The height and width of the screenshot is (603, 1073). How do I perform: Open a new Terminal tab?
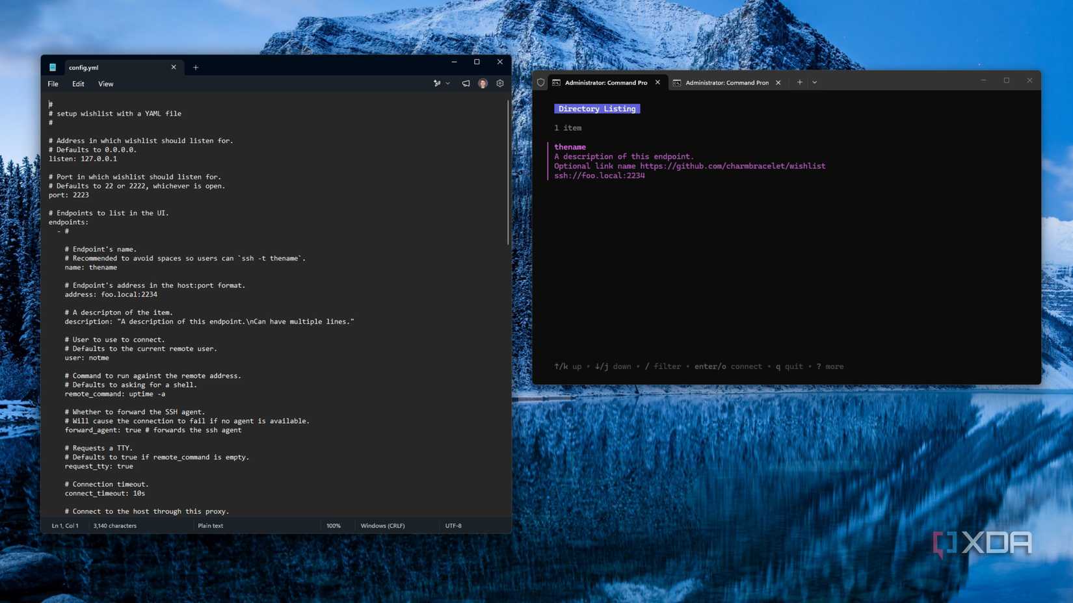click(800, 83)
